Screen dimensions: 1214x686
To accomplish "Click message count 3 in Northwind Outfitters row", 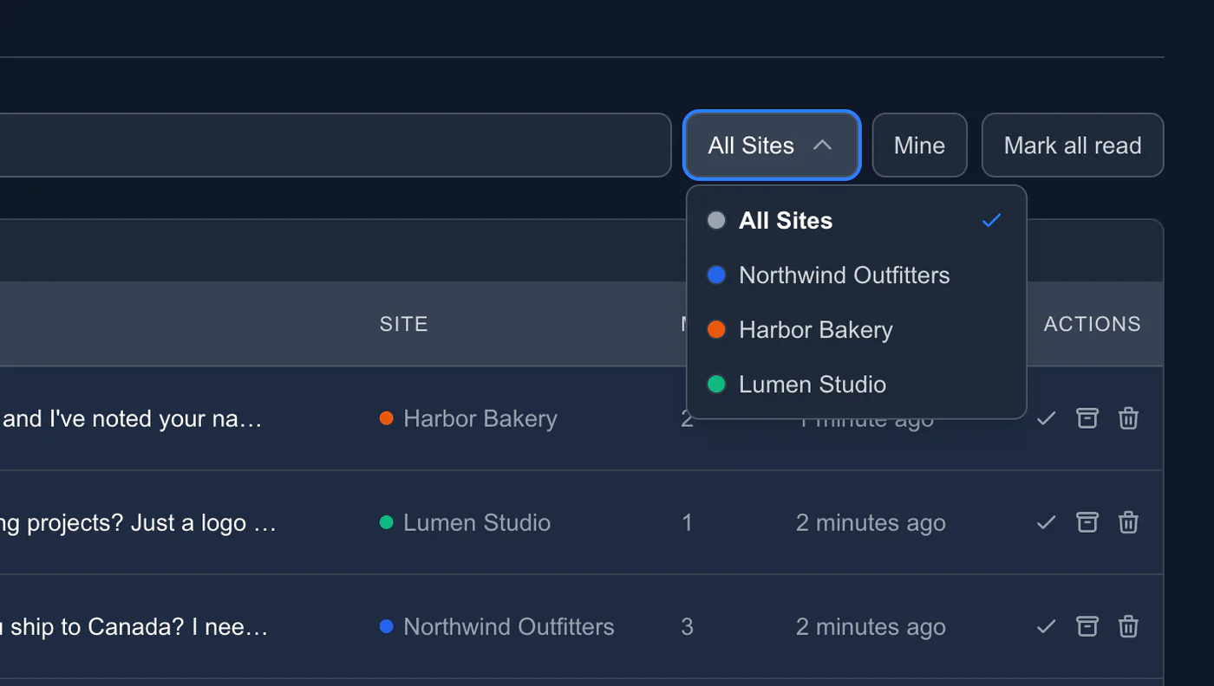I will (688, 626).
